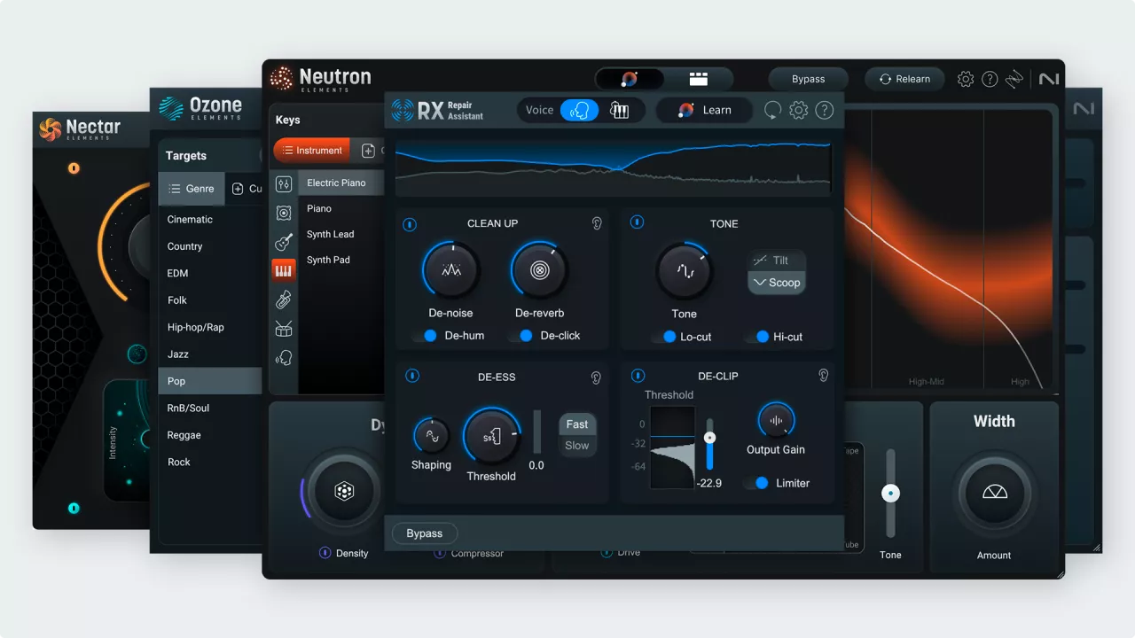Toggle the TONE module power button
The height and width of the screenshot is (638, 1135).
click(x=637, y=222)
